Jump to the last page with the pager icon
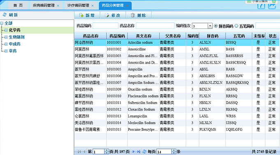Image resolution: width=280 pixels, height=155 pixels. tap(139, 152)
